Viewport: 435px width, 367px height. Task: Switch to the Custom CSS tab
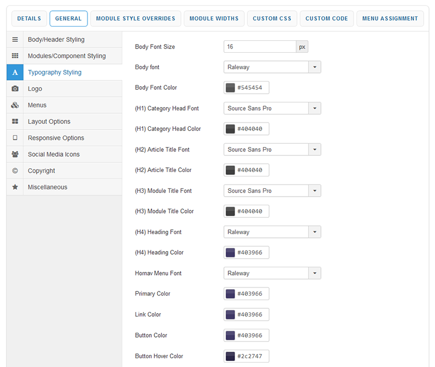click(272, 19)
